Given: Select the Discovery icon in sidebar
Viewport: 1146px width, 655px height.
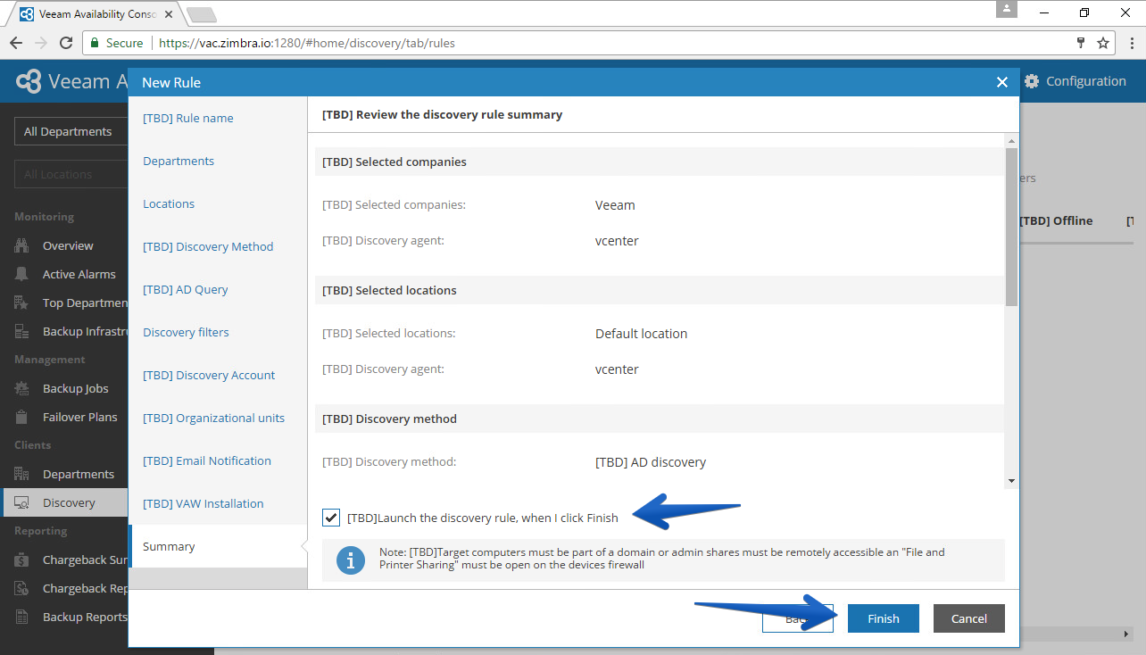Looking at the screenshot, I should 22,503.
